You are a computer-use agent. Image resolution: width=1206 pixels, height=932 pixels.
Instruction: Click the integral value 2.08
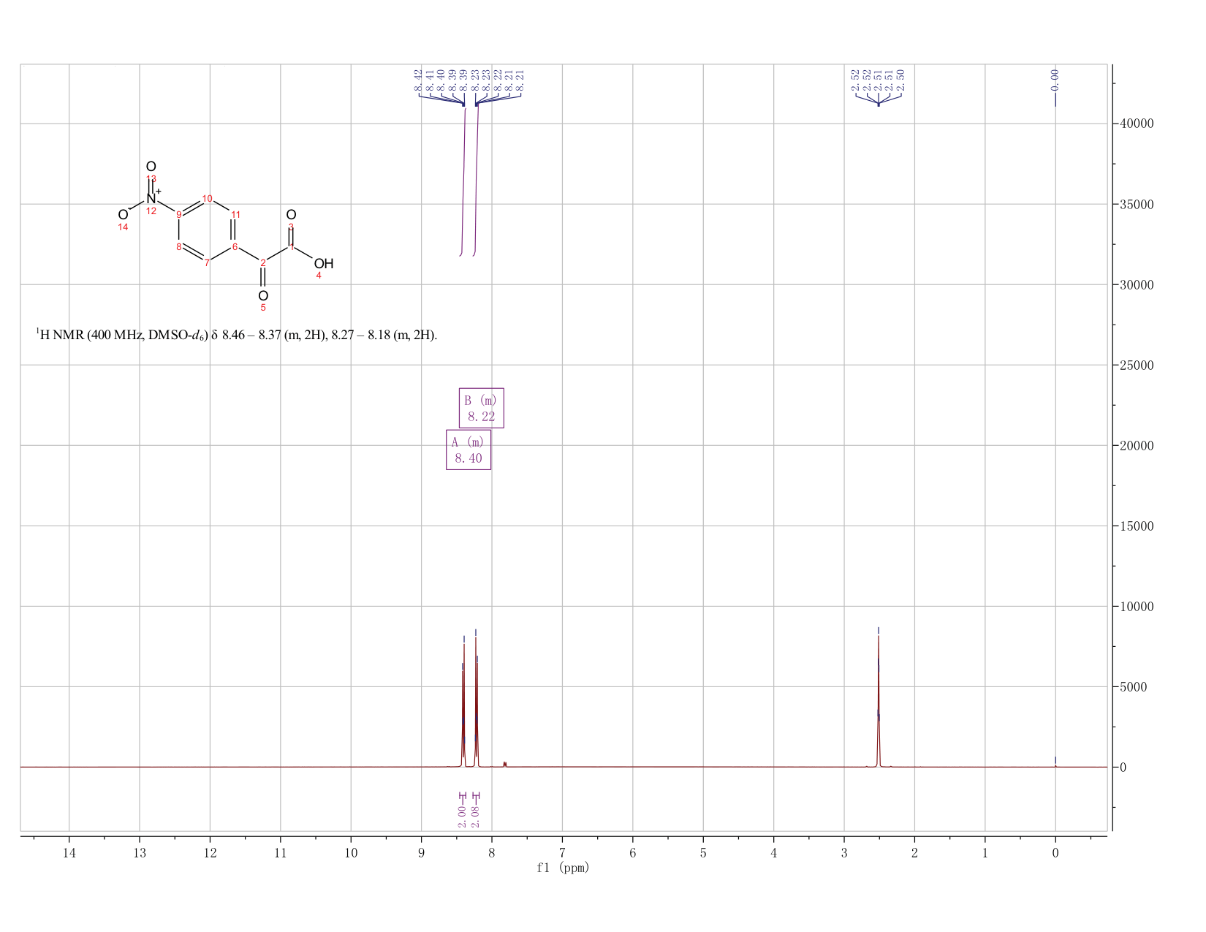tap(476, 817)
